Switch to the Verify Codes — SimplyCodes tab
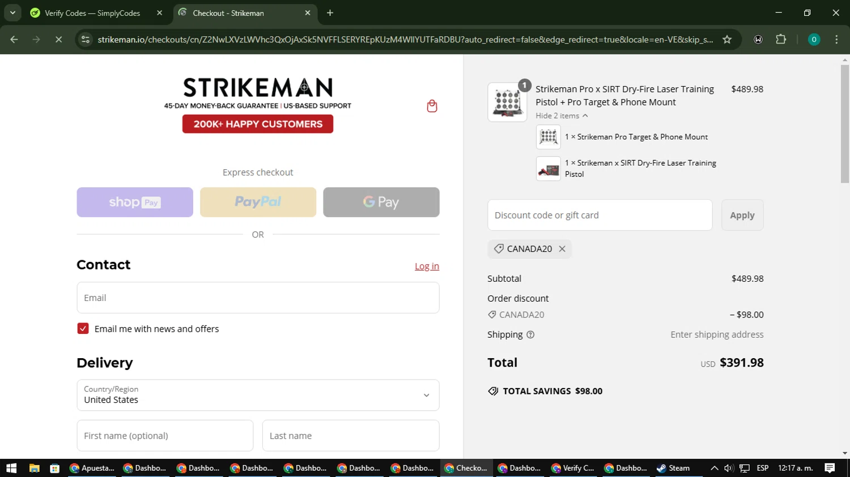The height and width of the screenshot is (477, 850). coord(92,13)
